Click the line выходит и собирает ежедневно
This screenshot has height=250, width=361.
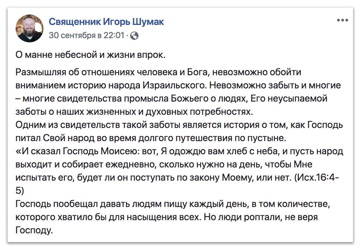pos(164,164)
